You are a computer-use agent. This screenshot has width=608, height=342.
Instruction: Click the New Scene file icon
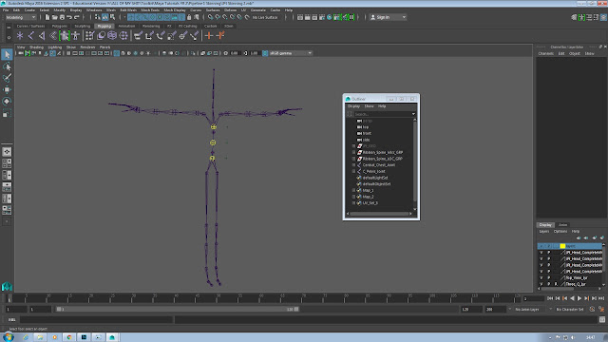47,17
